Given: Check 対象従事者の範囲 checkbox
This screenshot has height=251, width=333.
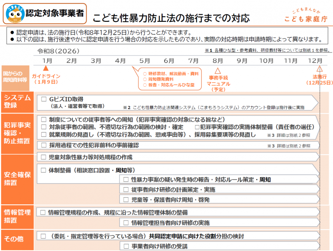Looking at the screenshot, I should click(43, 127).
